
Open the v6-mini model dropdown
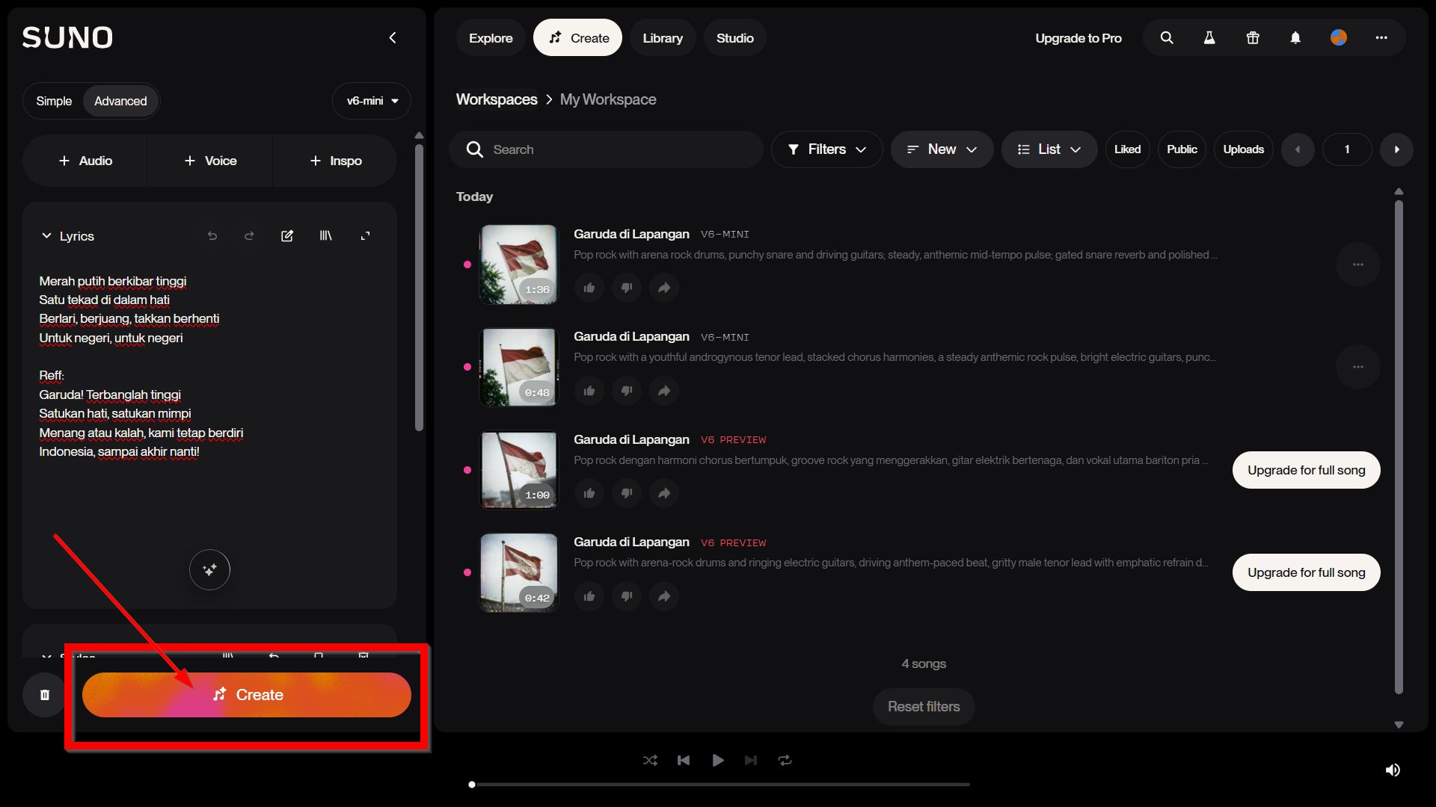372,101
